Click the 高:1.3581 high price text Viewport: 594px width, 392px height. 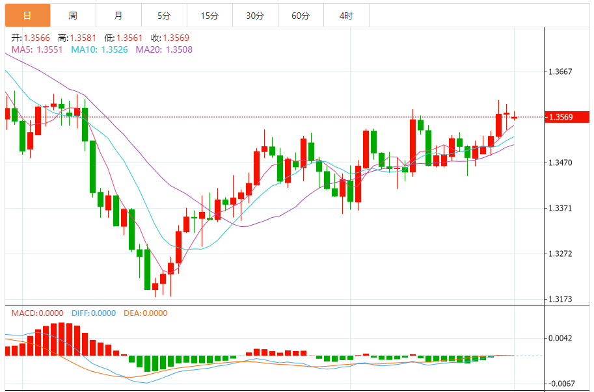click(77, 38)
